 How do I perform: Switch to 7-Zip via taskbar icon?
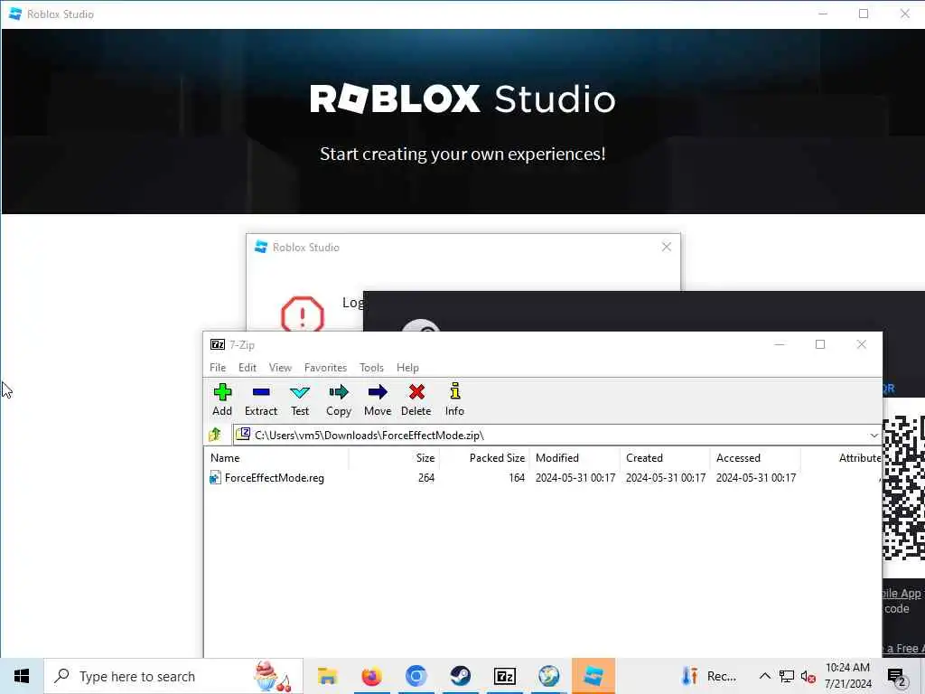(504, 676)
